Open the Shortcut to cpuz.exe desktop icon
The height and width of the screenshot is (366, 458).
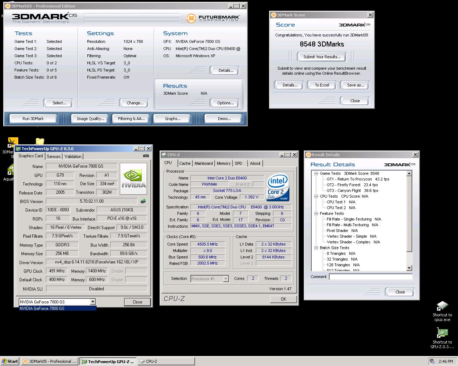click(x=442, y=311)
